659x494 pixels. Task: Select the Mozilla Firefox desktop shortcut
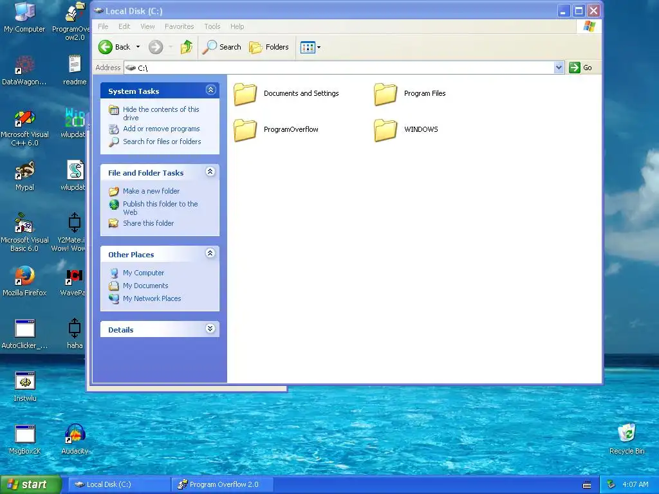24,281
